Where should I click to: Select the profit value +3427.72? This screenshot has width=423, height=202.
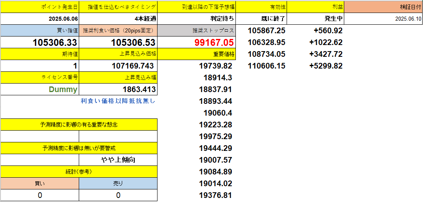(326, 54)
